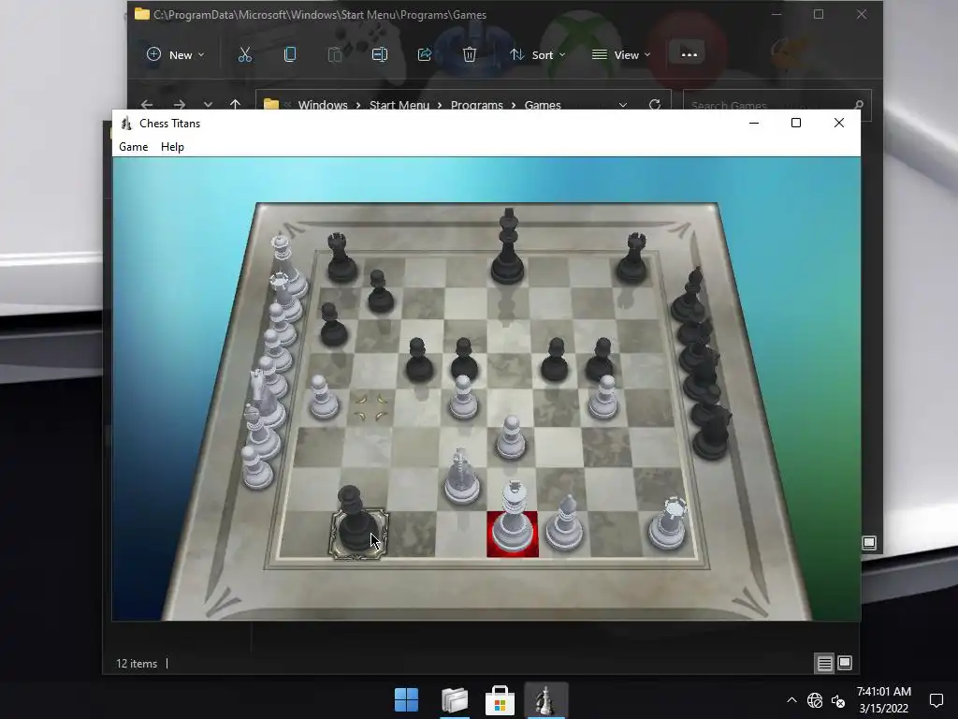Click the Delete trash icon in File Explorer
The image size is (958, 719).
point(470,55)
